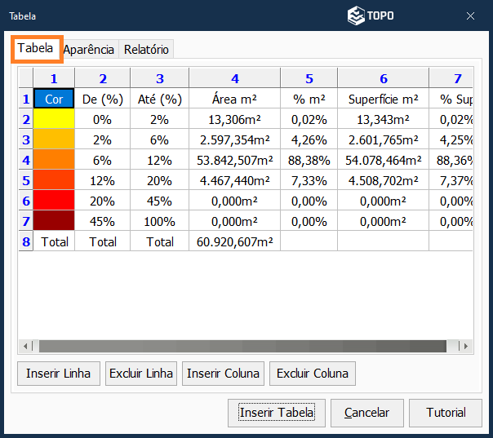Select the red-orange color swatch in row 5

[x=54, y=180]
